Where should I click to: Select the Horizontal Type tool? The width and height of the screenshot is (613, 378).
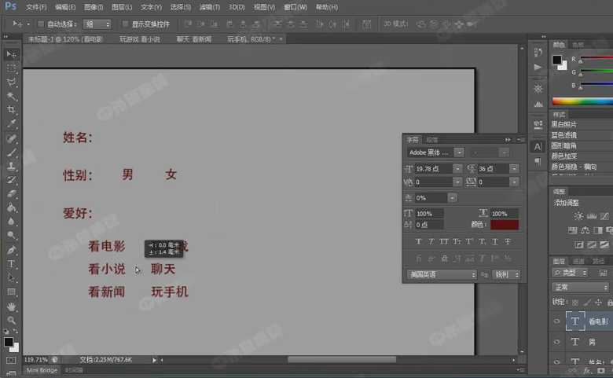11,264
